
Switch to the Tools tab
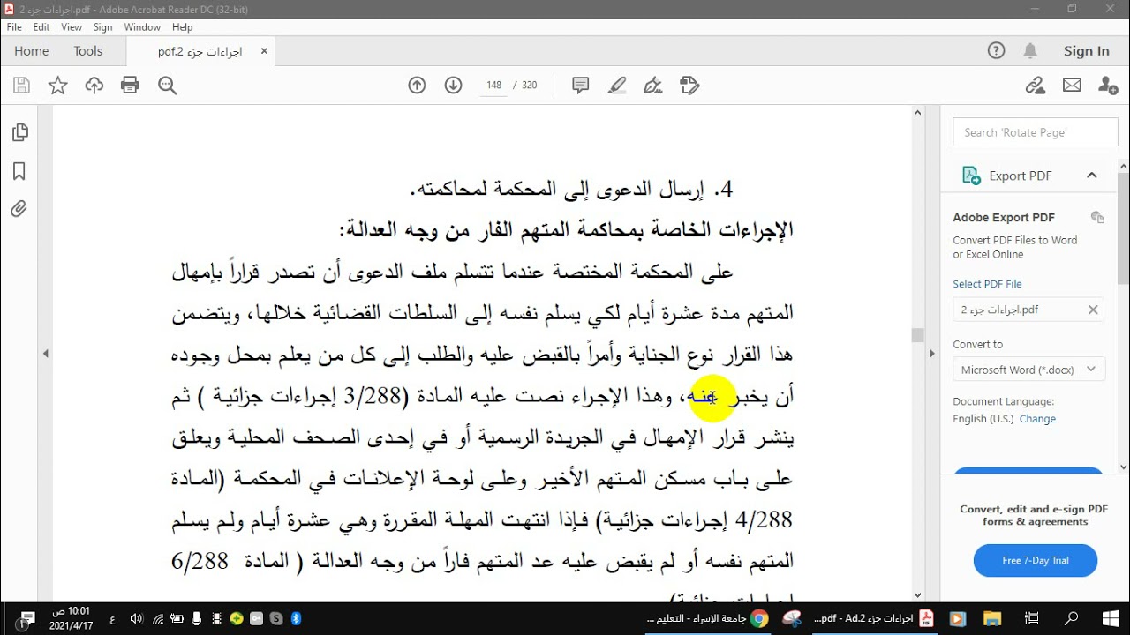(88, 51)
